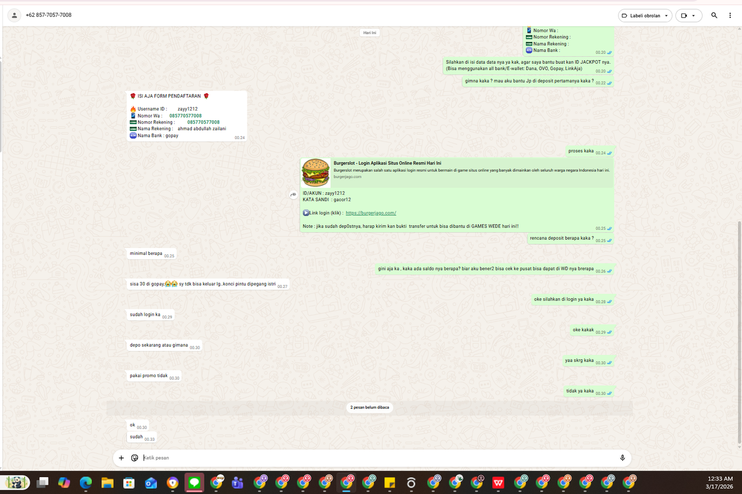Open the Labeli obrolan dropdown
742x494 pixels.
tap(645, 16)
